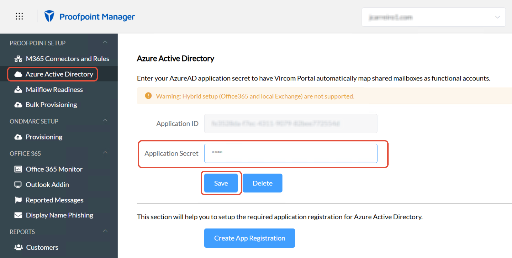Click the Bulk Provisioning cloud upload icon
Viewport: 512px width, 258px height.
point(18,105)
